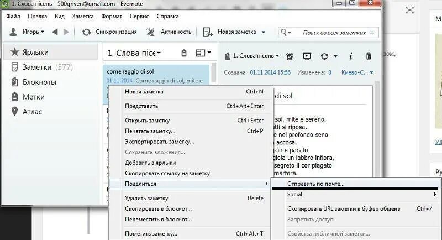The image size is (442, 240).
Task: Create note via Новая заметка icon
Action: click(x=208, y=32)
